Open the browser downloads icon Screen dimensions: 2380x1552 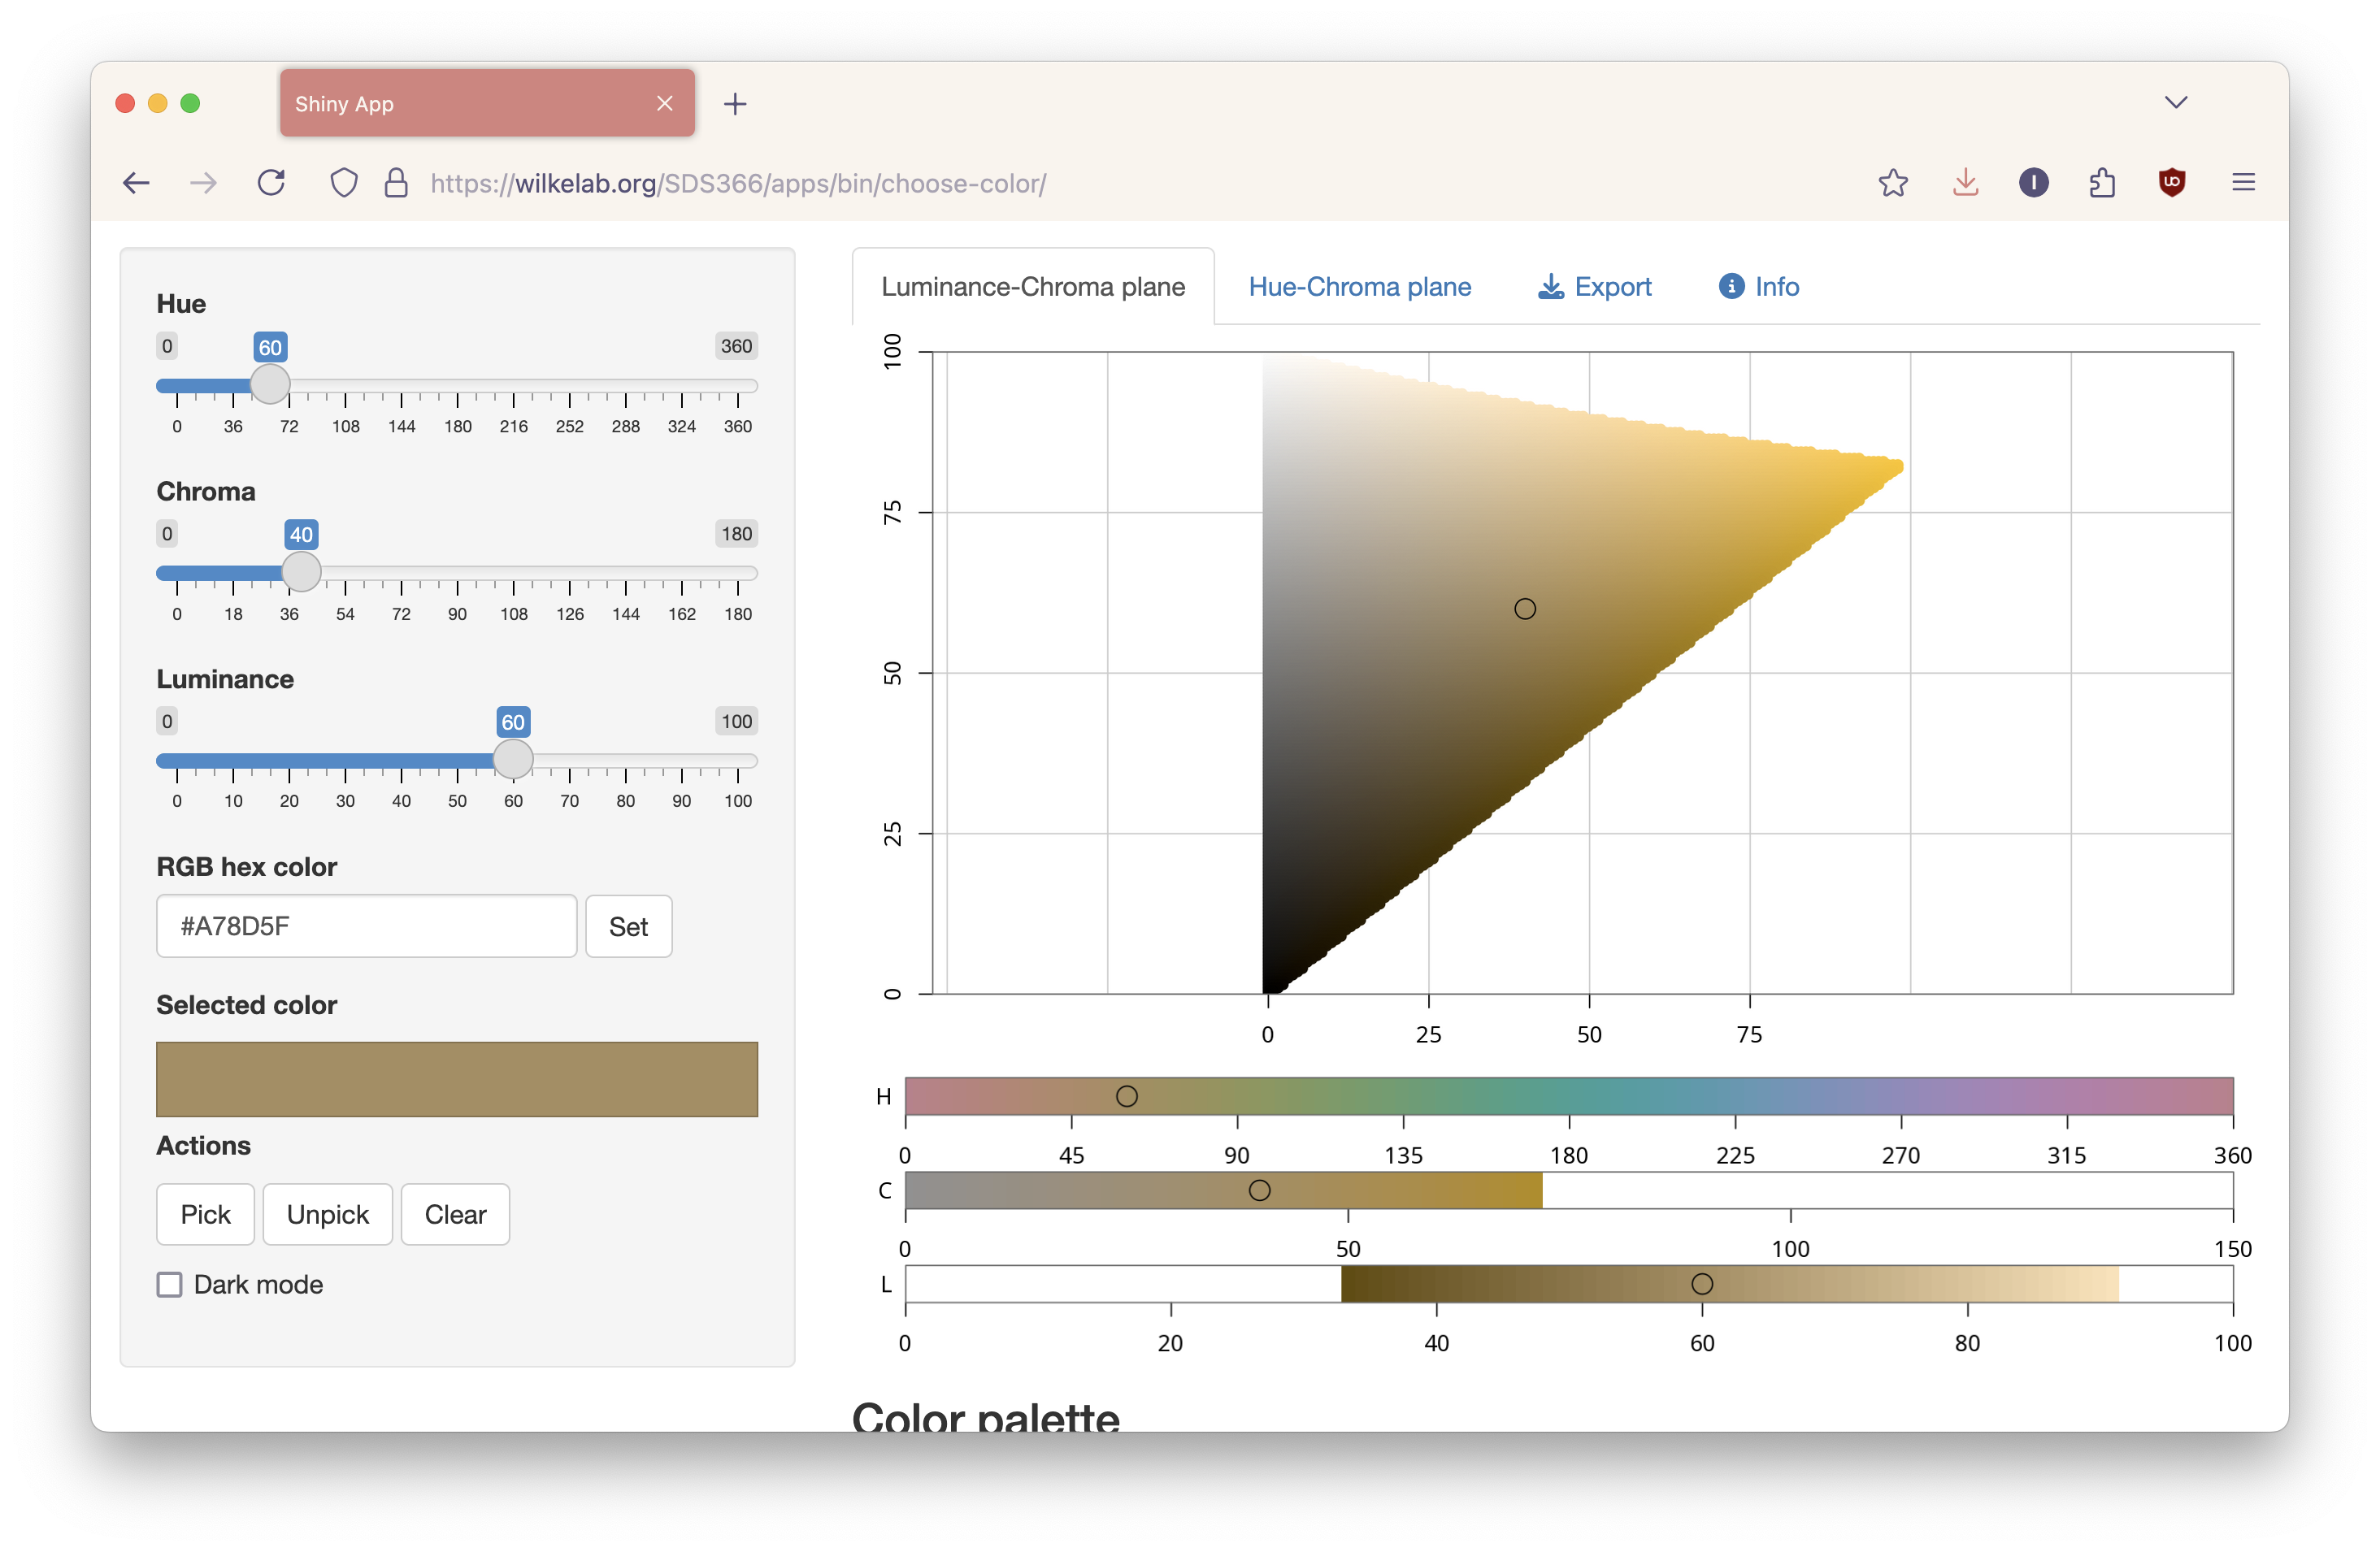pyautogui.click(x=1965, y=183)
